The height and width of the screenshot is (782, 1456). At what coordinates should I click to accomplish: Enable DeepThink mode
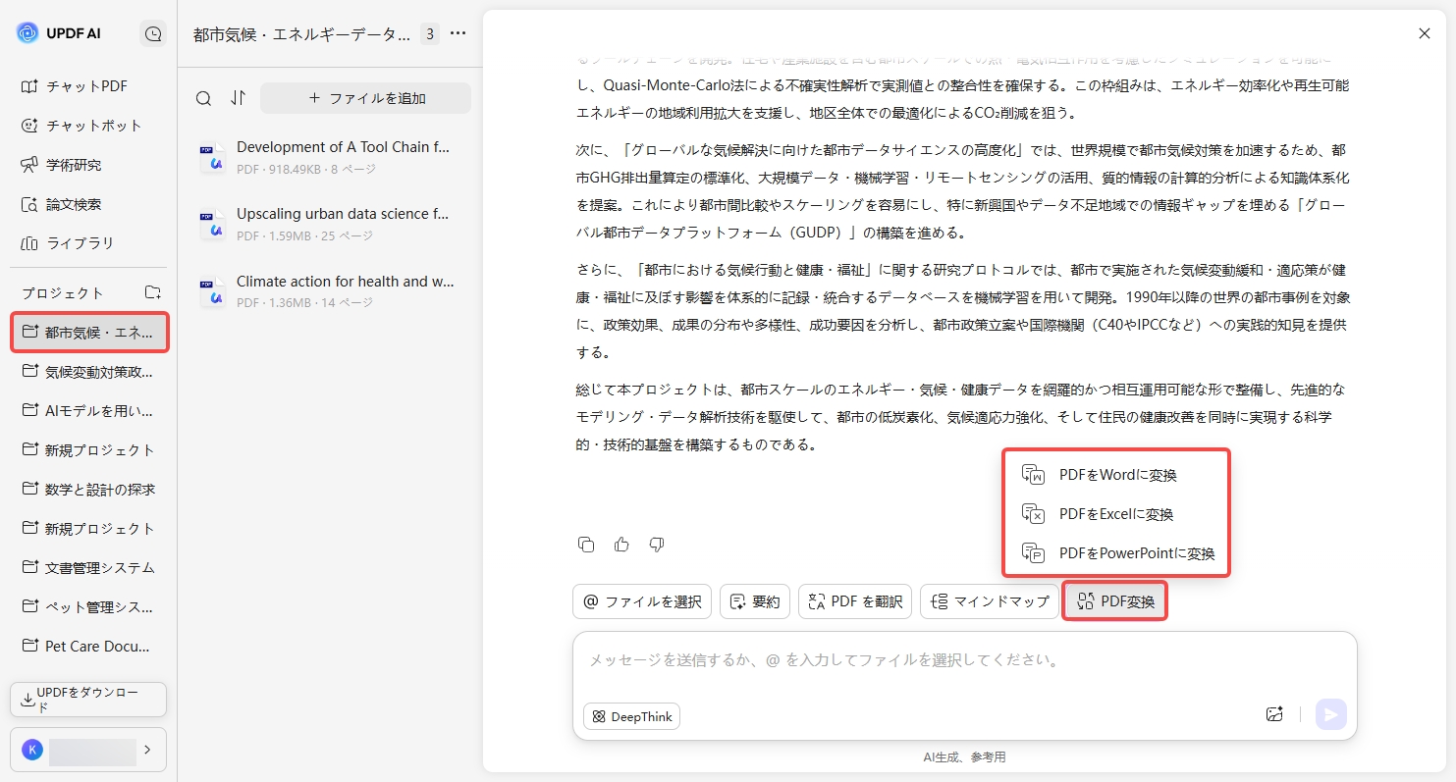click(x=631, y=716)
